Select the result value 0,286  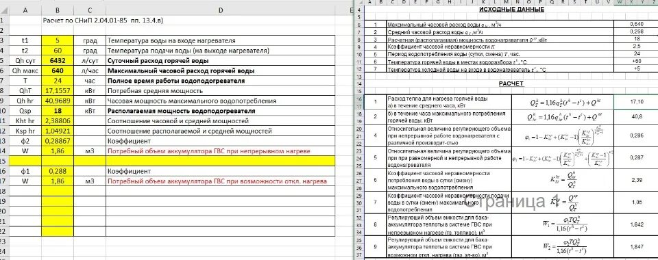tap(637, 135)
